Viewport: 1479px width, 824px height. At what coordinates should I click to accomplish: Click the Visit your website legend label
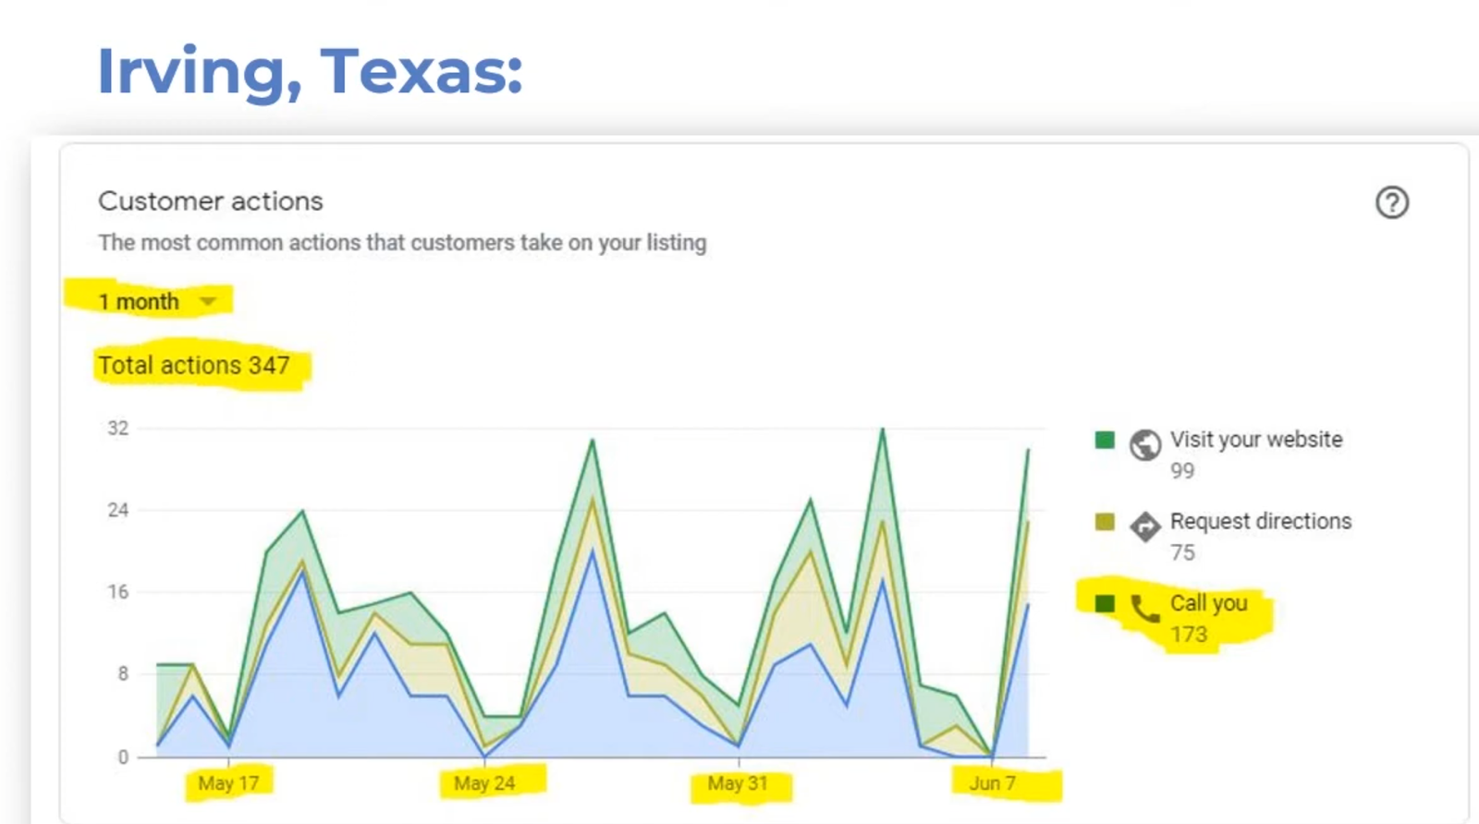1255,440
